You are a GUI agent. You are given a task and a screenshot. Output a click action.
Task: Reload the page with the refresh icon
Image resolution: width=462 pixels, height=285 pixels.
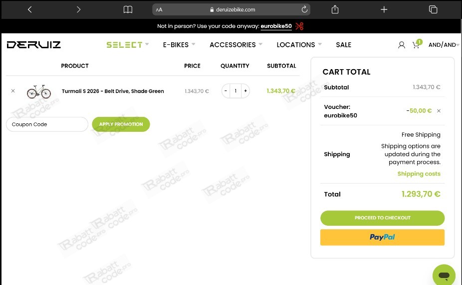coord(304,9)
